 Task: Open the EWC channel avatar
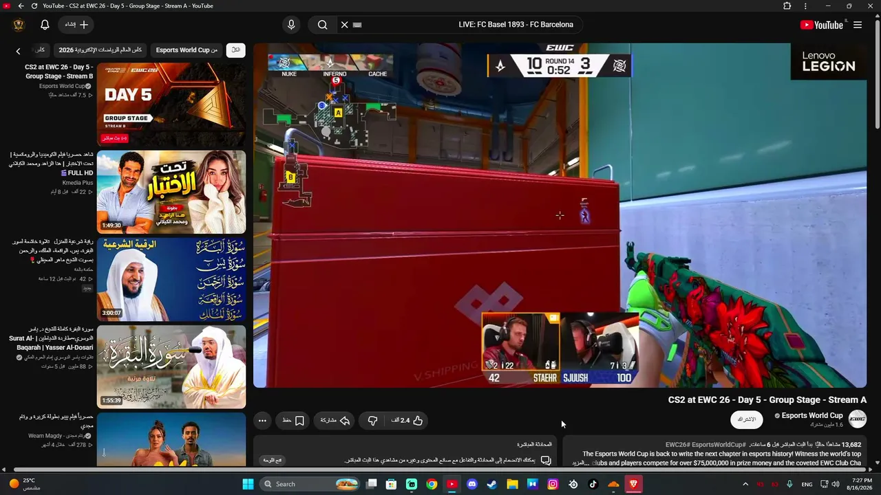point(858,419)
